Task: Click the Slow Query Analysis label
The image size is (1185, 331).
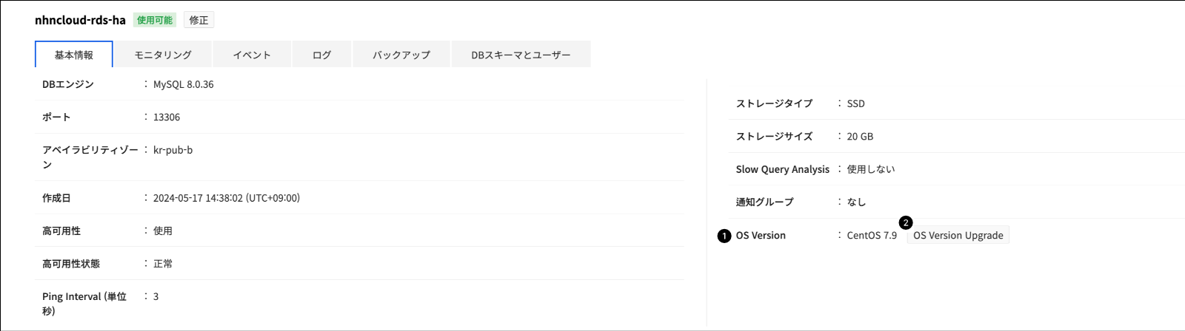Action: [782, 169]
